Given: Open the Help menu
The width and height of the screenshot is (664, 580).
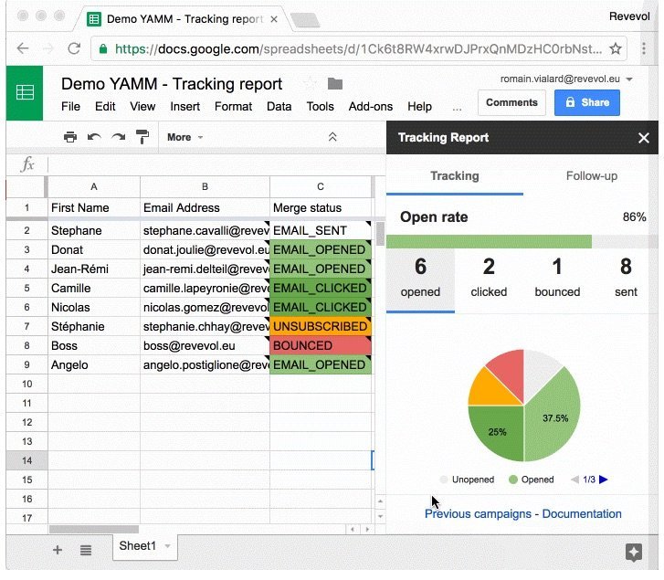Looking at the screenshot, I should 419,106.
